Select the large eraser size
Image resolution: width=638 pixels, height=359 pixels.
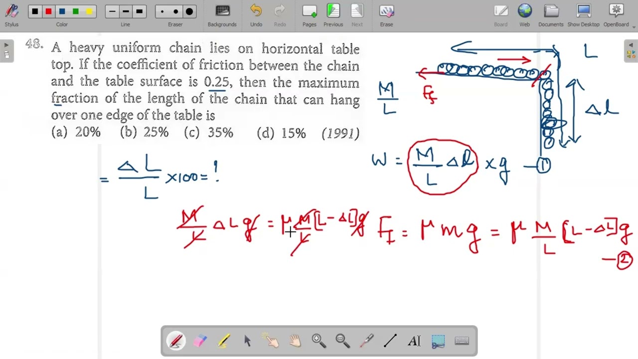(x=189, y=11)
